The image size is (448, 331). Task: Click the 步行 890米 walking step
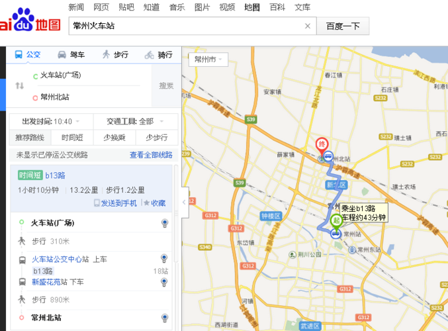(50, 300)
